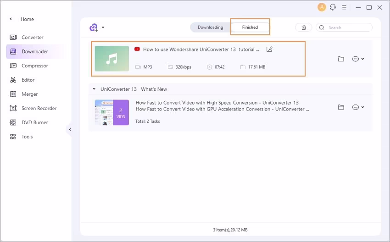
Task: Click the MP3 format label
Action: click(x=148, y=67)
